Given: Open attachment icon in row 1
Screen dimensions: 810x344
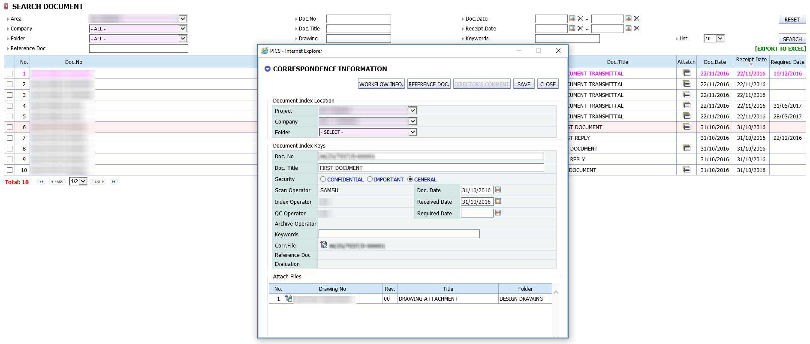Looking at the screenshot, I should coord(687,73).
